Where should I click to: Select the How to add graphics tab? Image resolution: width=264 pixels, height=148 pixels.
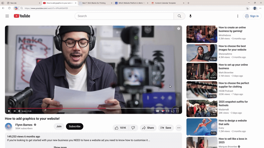(x=60, y=3)
